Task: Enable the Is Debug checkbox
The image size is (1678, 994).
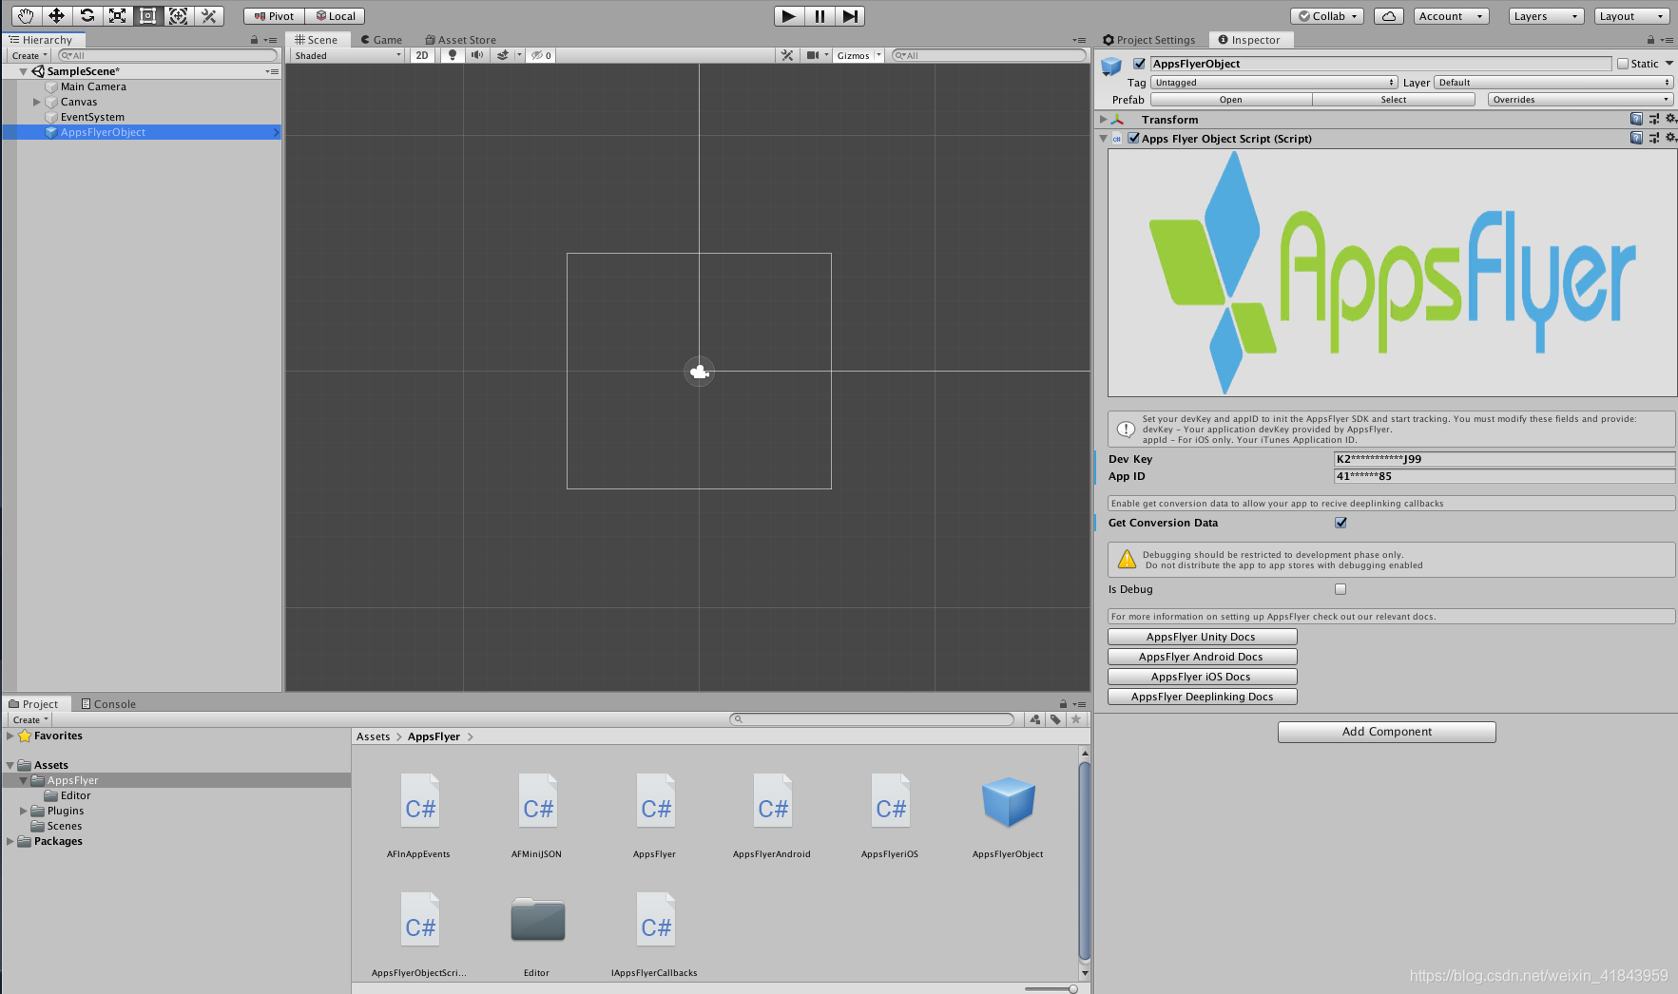Action: coord(1340,589)
